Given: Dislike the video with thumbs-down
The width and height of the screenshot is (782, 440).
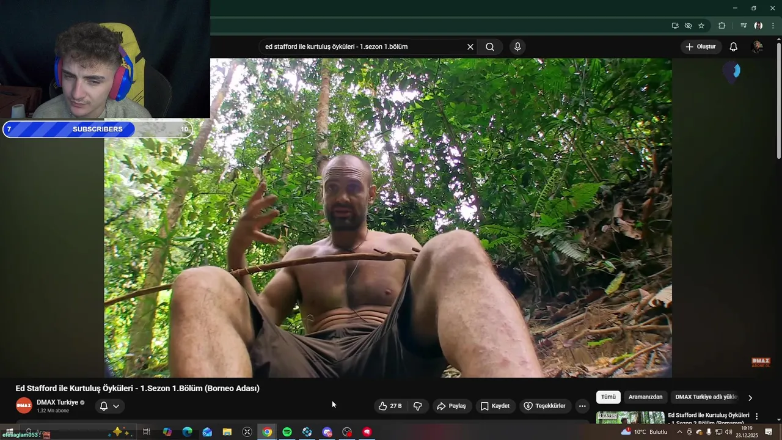Looking at the screenshot, I should [x=418, y=406].
